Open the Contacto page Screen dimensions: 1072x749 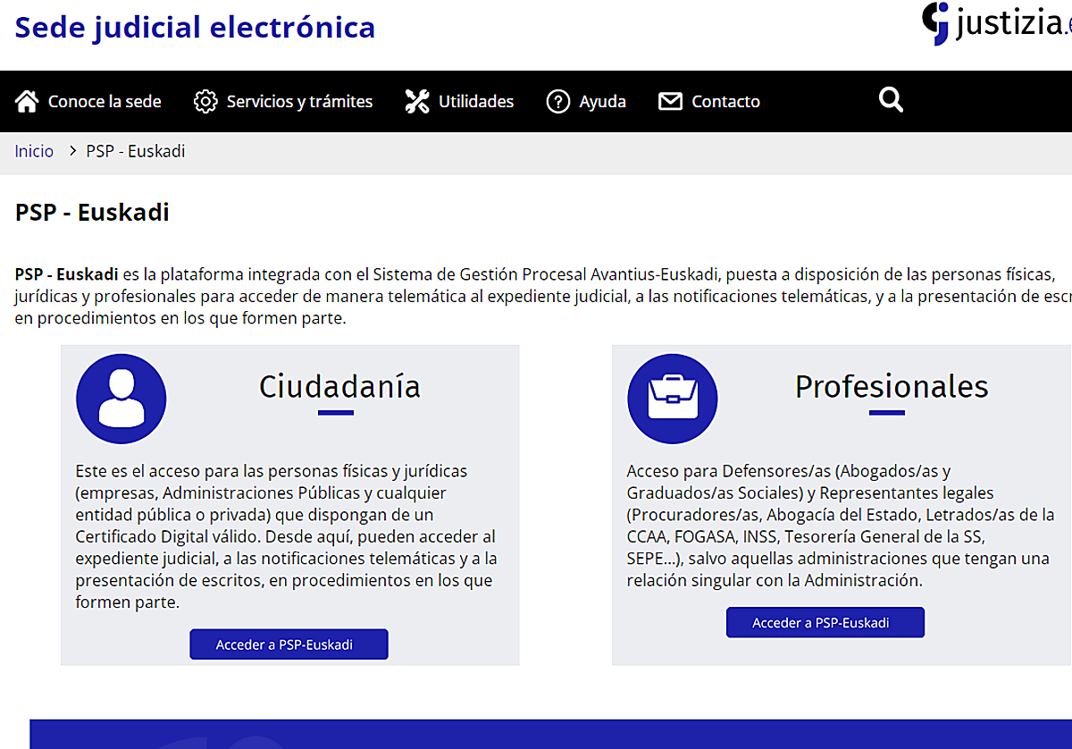[725, 101]
